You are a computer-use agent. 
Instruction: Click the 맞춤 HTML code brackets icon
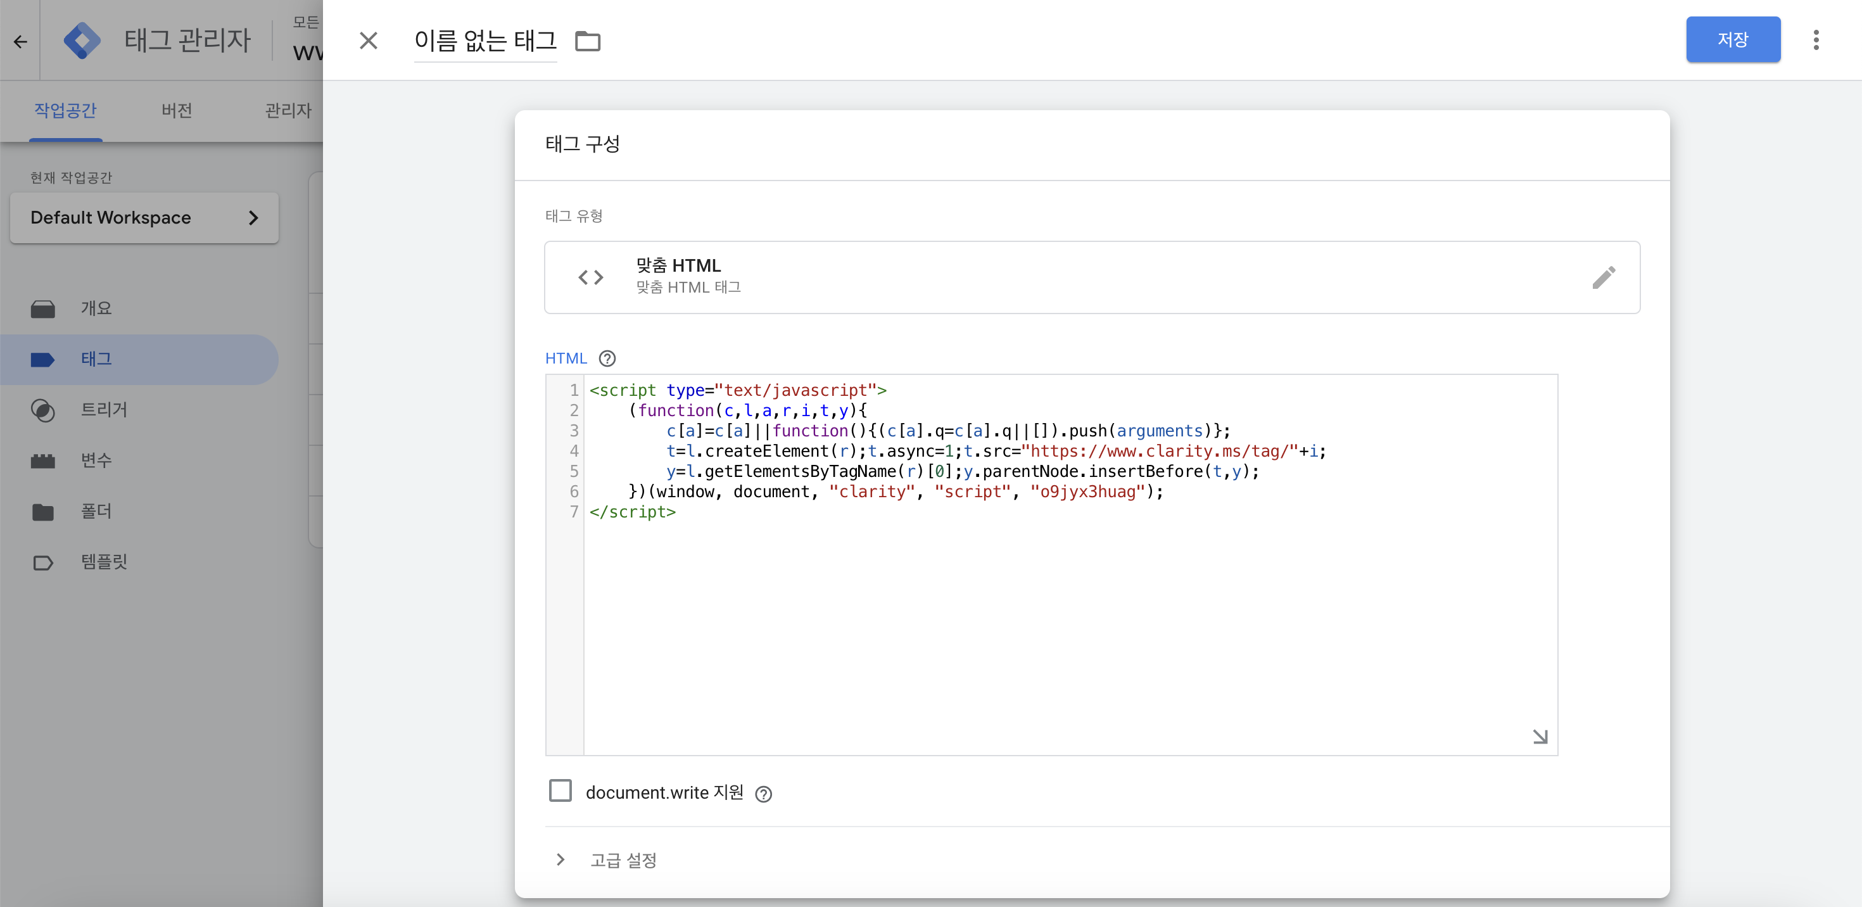tap(590, 277)
